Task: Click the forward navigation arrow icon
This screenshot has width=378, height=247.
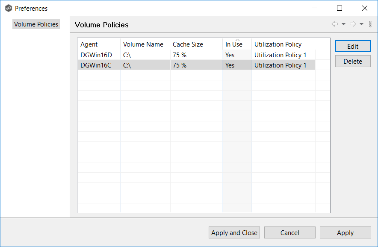Action: [x=353, y=24]
